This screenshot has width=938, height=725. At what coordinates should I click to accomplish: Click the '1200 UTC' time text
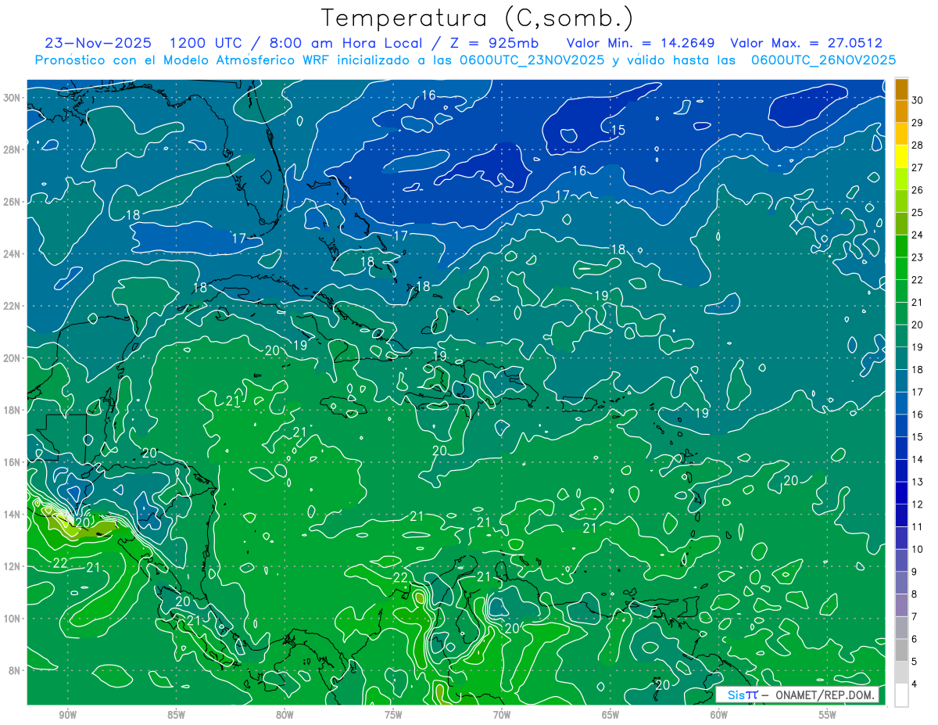coord(206,43)
